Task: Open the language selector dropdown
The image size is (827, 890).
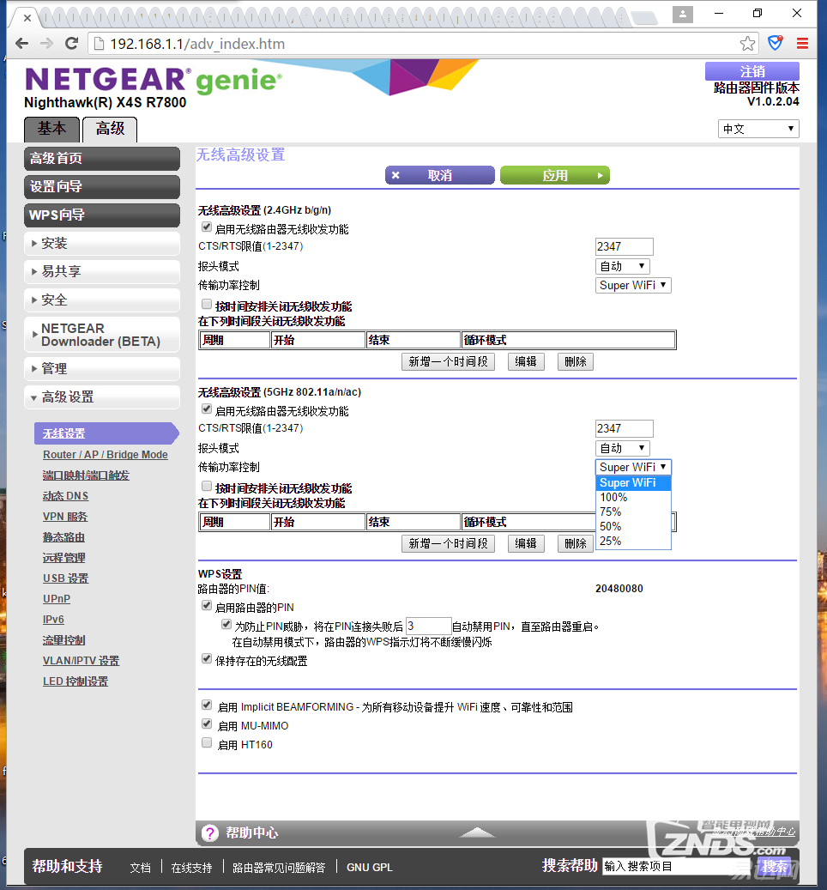Action: click(758, 129)
